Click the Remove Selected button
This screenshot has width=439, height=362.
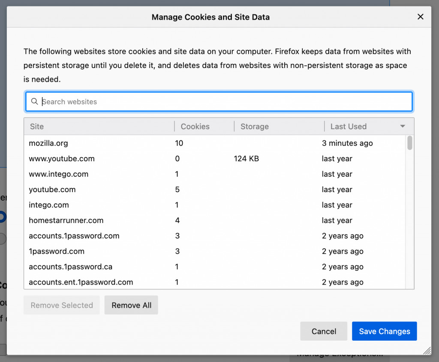(x=61, y=305)
